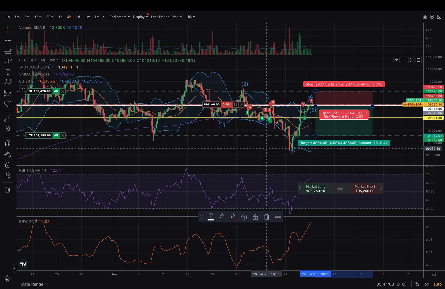Click Market Short 106,260.00 button

coord(365,189)
